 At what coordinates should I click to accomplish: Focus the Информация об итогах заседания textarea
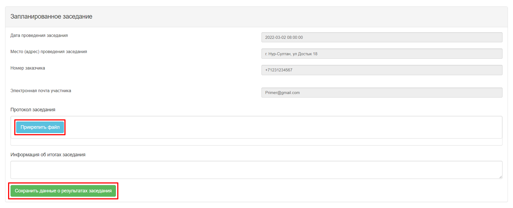tap(256, 170)
